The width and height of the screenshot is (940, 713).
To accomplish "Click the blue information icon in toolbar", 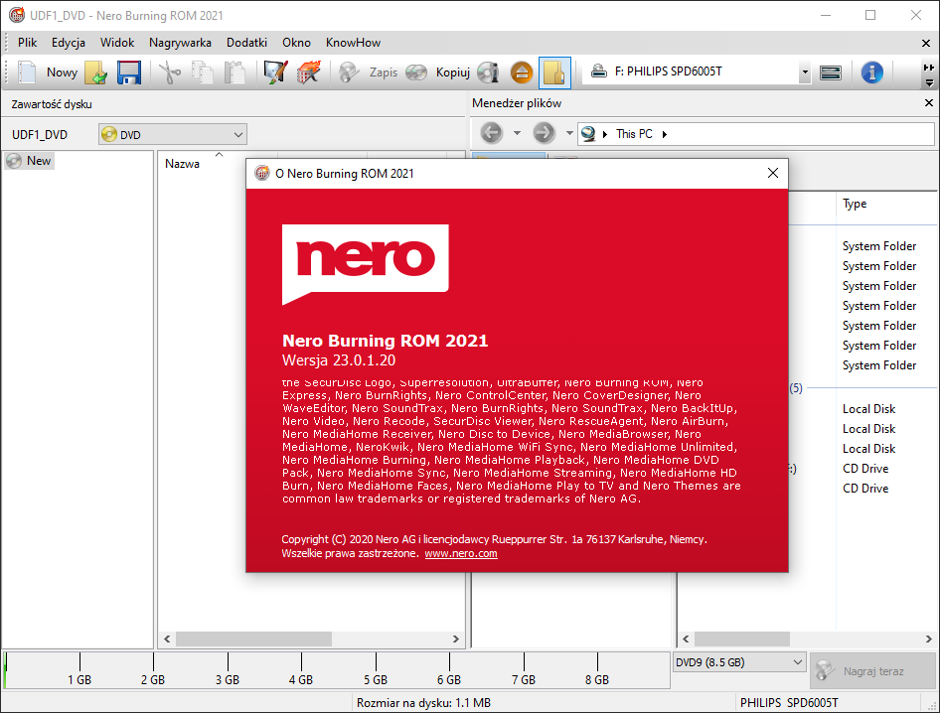I will click(872, 72).
